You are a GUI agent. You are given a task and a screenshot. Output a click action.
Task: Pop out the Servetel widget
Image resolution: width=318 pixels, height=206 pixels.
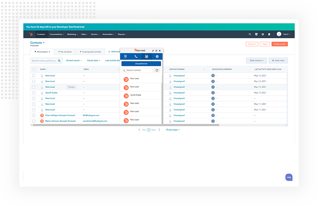(x=156, y=51)
